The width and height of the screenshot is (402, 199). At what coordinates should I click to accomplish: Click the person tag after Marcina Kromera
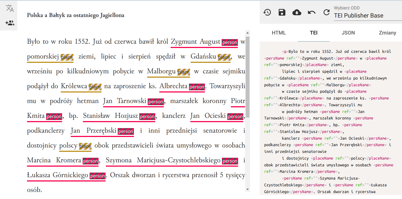point(90,161)
